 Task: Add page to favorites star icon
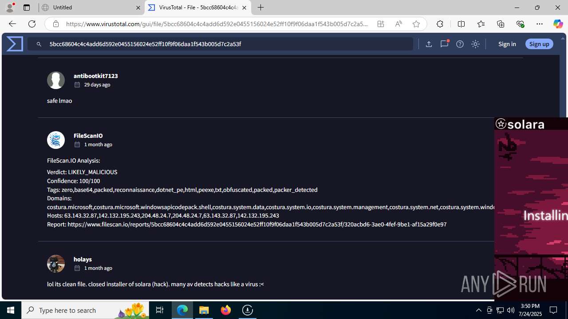(416, 24)
